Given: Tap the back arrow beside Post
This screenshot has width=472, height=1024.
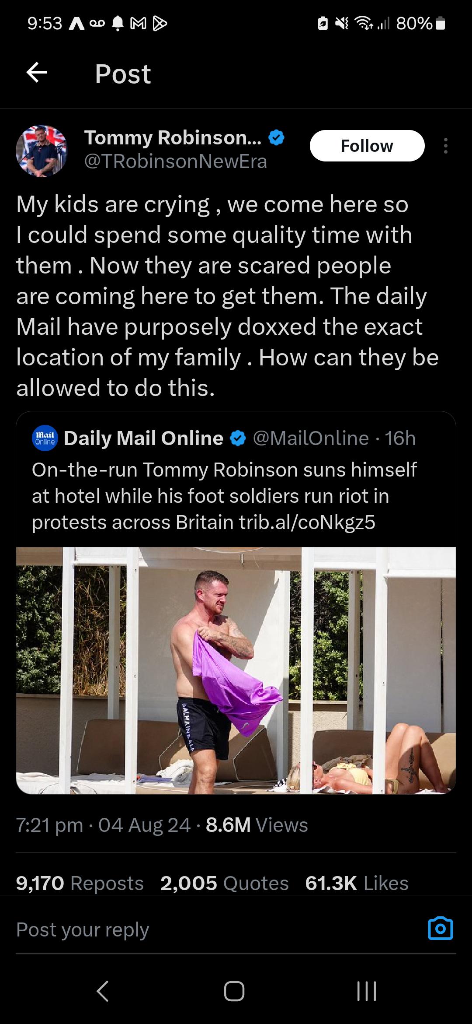Looking at the screenshot, I should coord(37,73).
